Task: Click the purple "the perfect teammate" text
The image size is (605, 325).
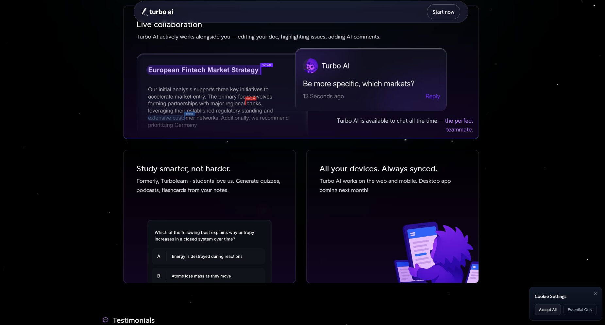Action: pyautogui.click(x=459, y=125)
